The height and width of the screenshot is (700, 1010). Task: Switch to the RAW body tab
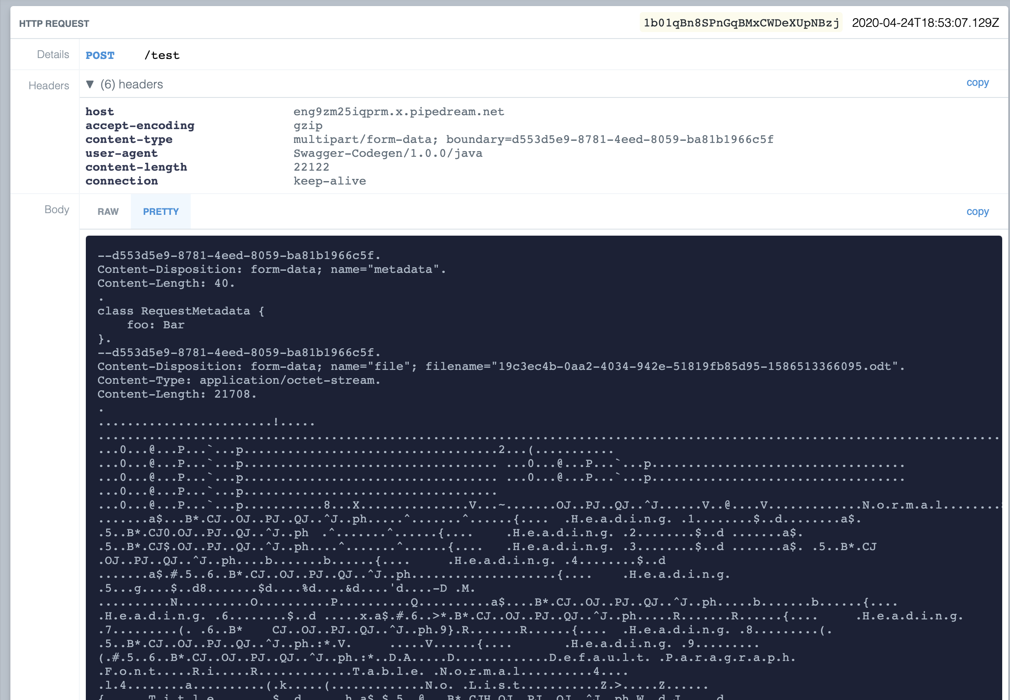[108, 211]
